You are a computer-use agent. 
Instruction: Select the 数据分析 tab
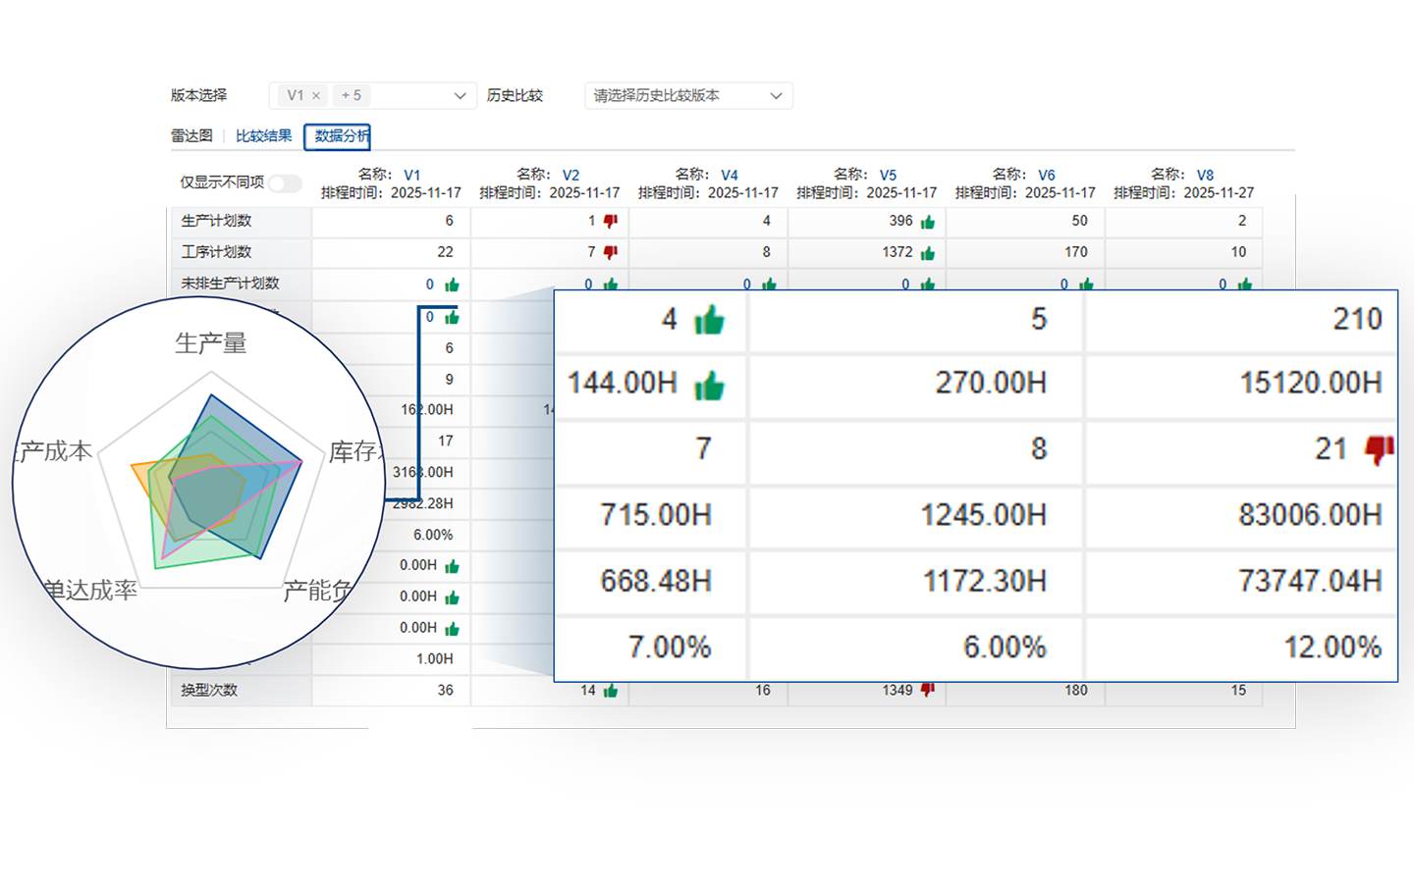click(x=339, y=136)
